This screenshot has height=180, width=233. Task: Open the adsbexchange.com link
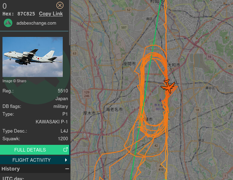(x=36, y=23)
